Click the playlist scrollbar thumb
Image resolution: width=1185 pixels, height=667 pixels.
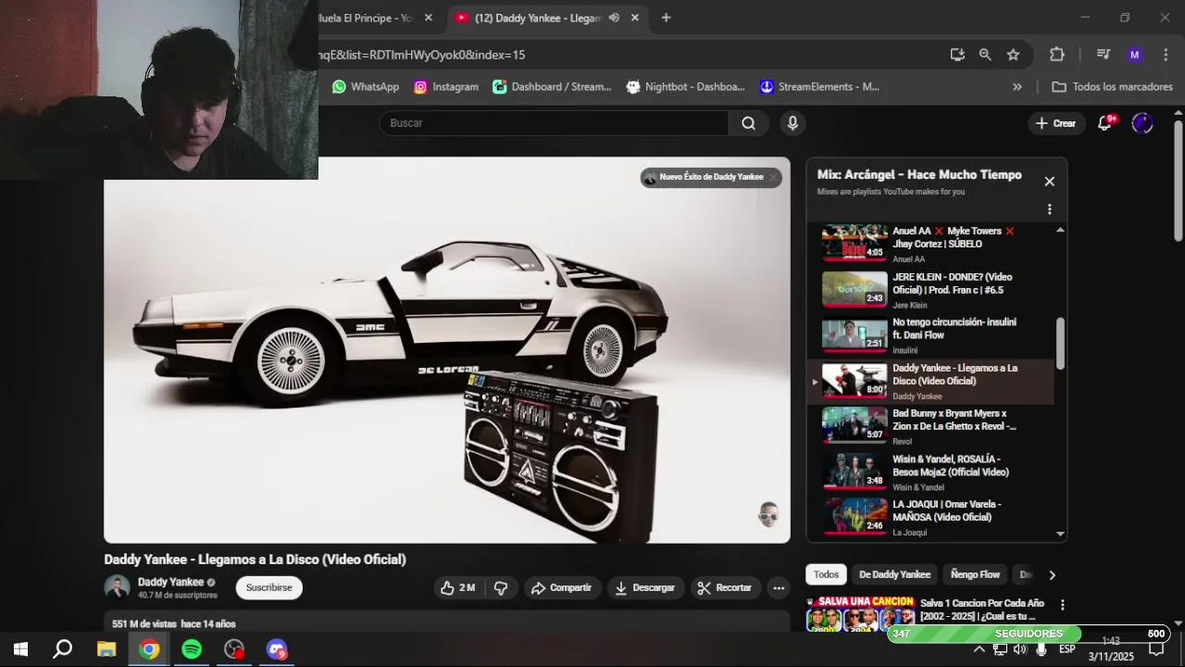click(1060, 343)
